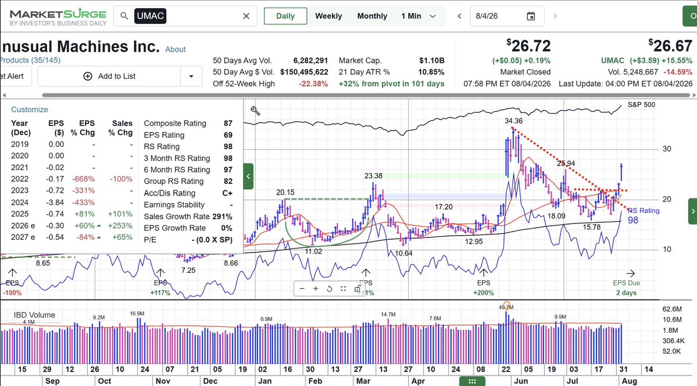Click the 2026 e estimate row

(72, 225)
